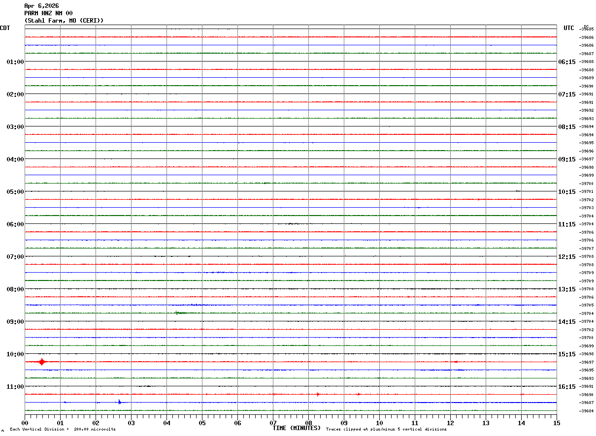Image resolution: width=596 pixels, height=436 pixels.
Task: Click the 08:15 UTC row label
Action: (x=567, y=126)
